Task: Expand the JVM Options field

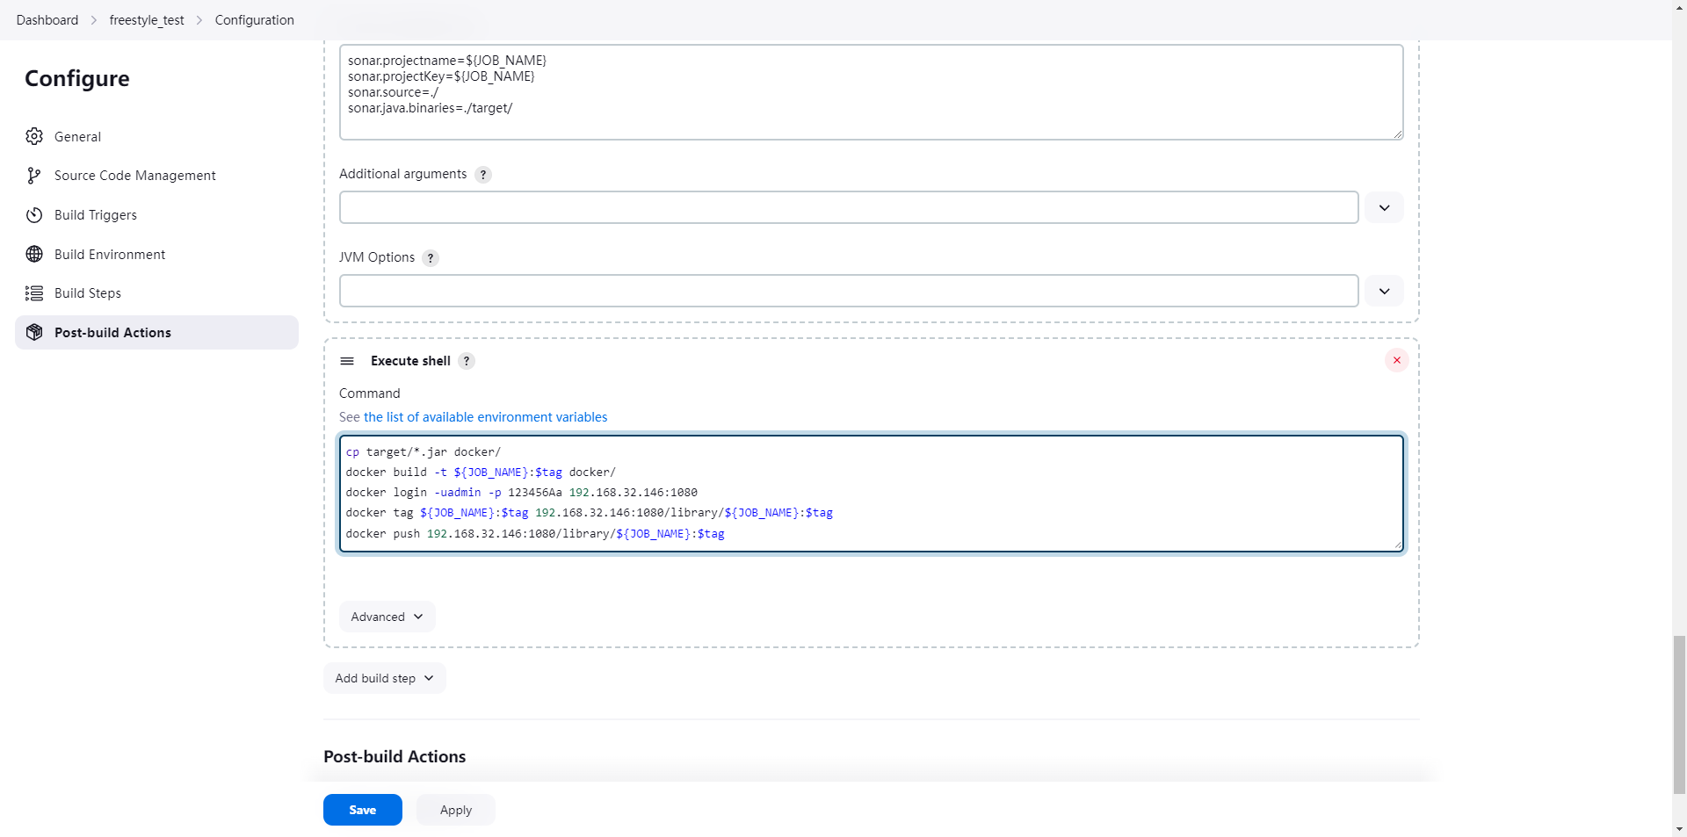Action: [1384, 292]
